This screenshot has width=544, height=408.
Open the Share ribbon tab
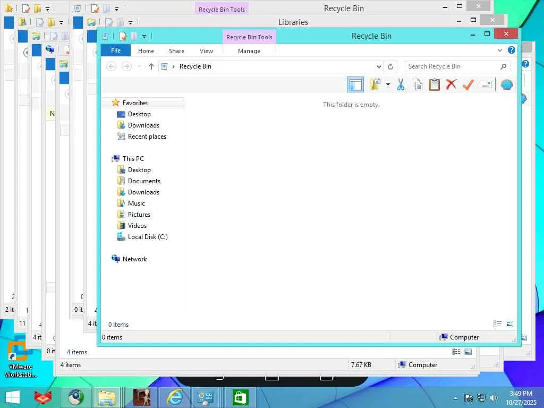[x=176, y=51]
